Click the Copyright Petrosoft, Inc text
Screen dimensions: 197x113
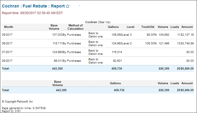[x=17, y=102]
